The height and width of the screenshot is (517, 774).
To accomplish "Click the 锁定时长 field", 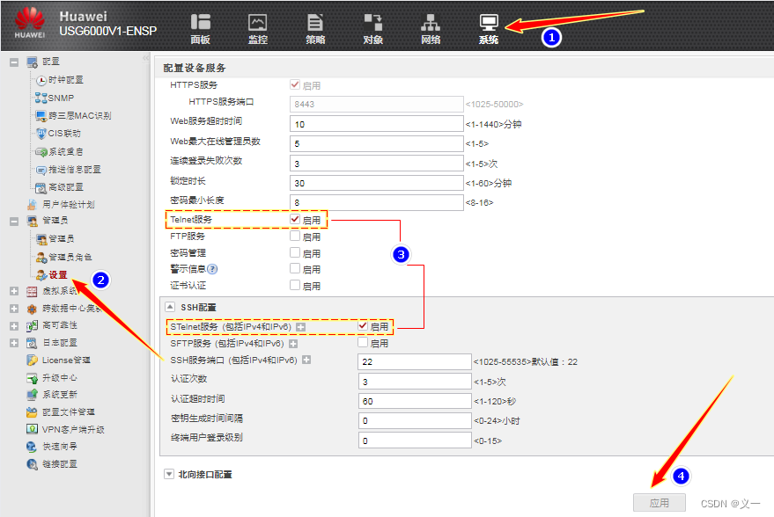I will pos(377,183).
